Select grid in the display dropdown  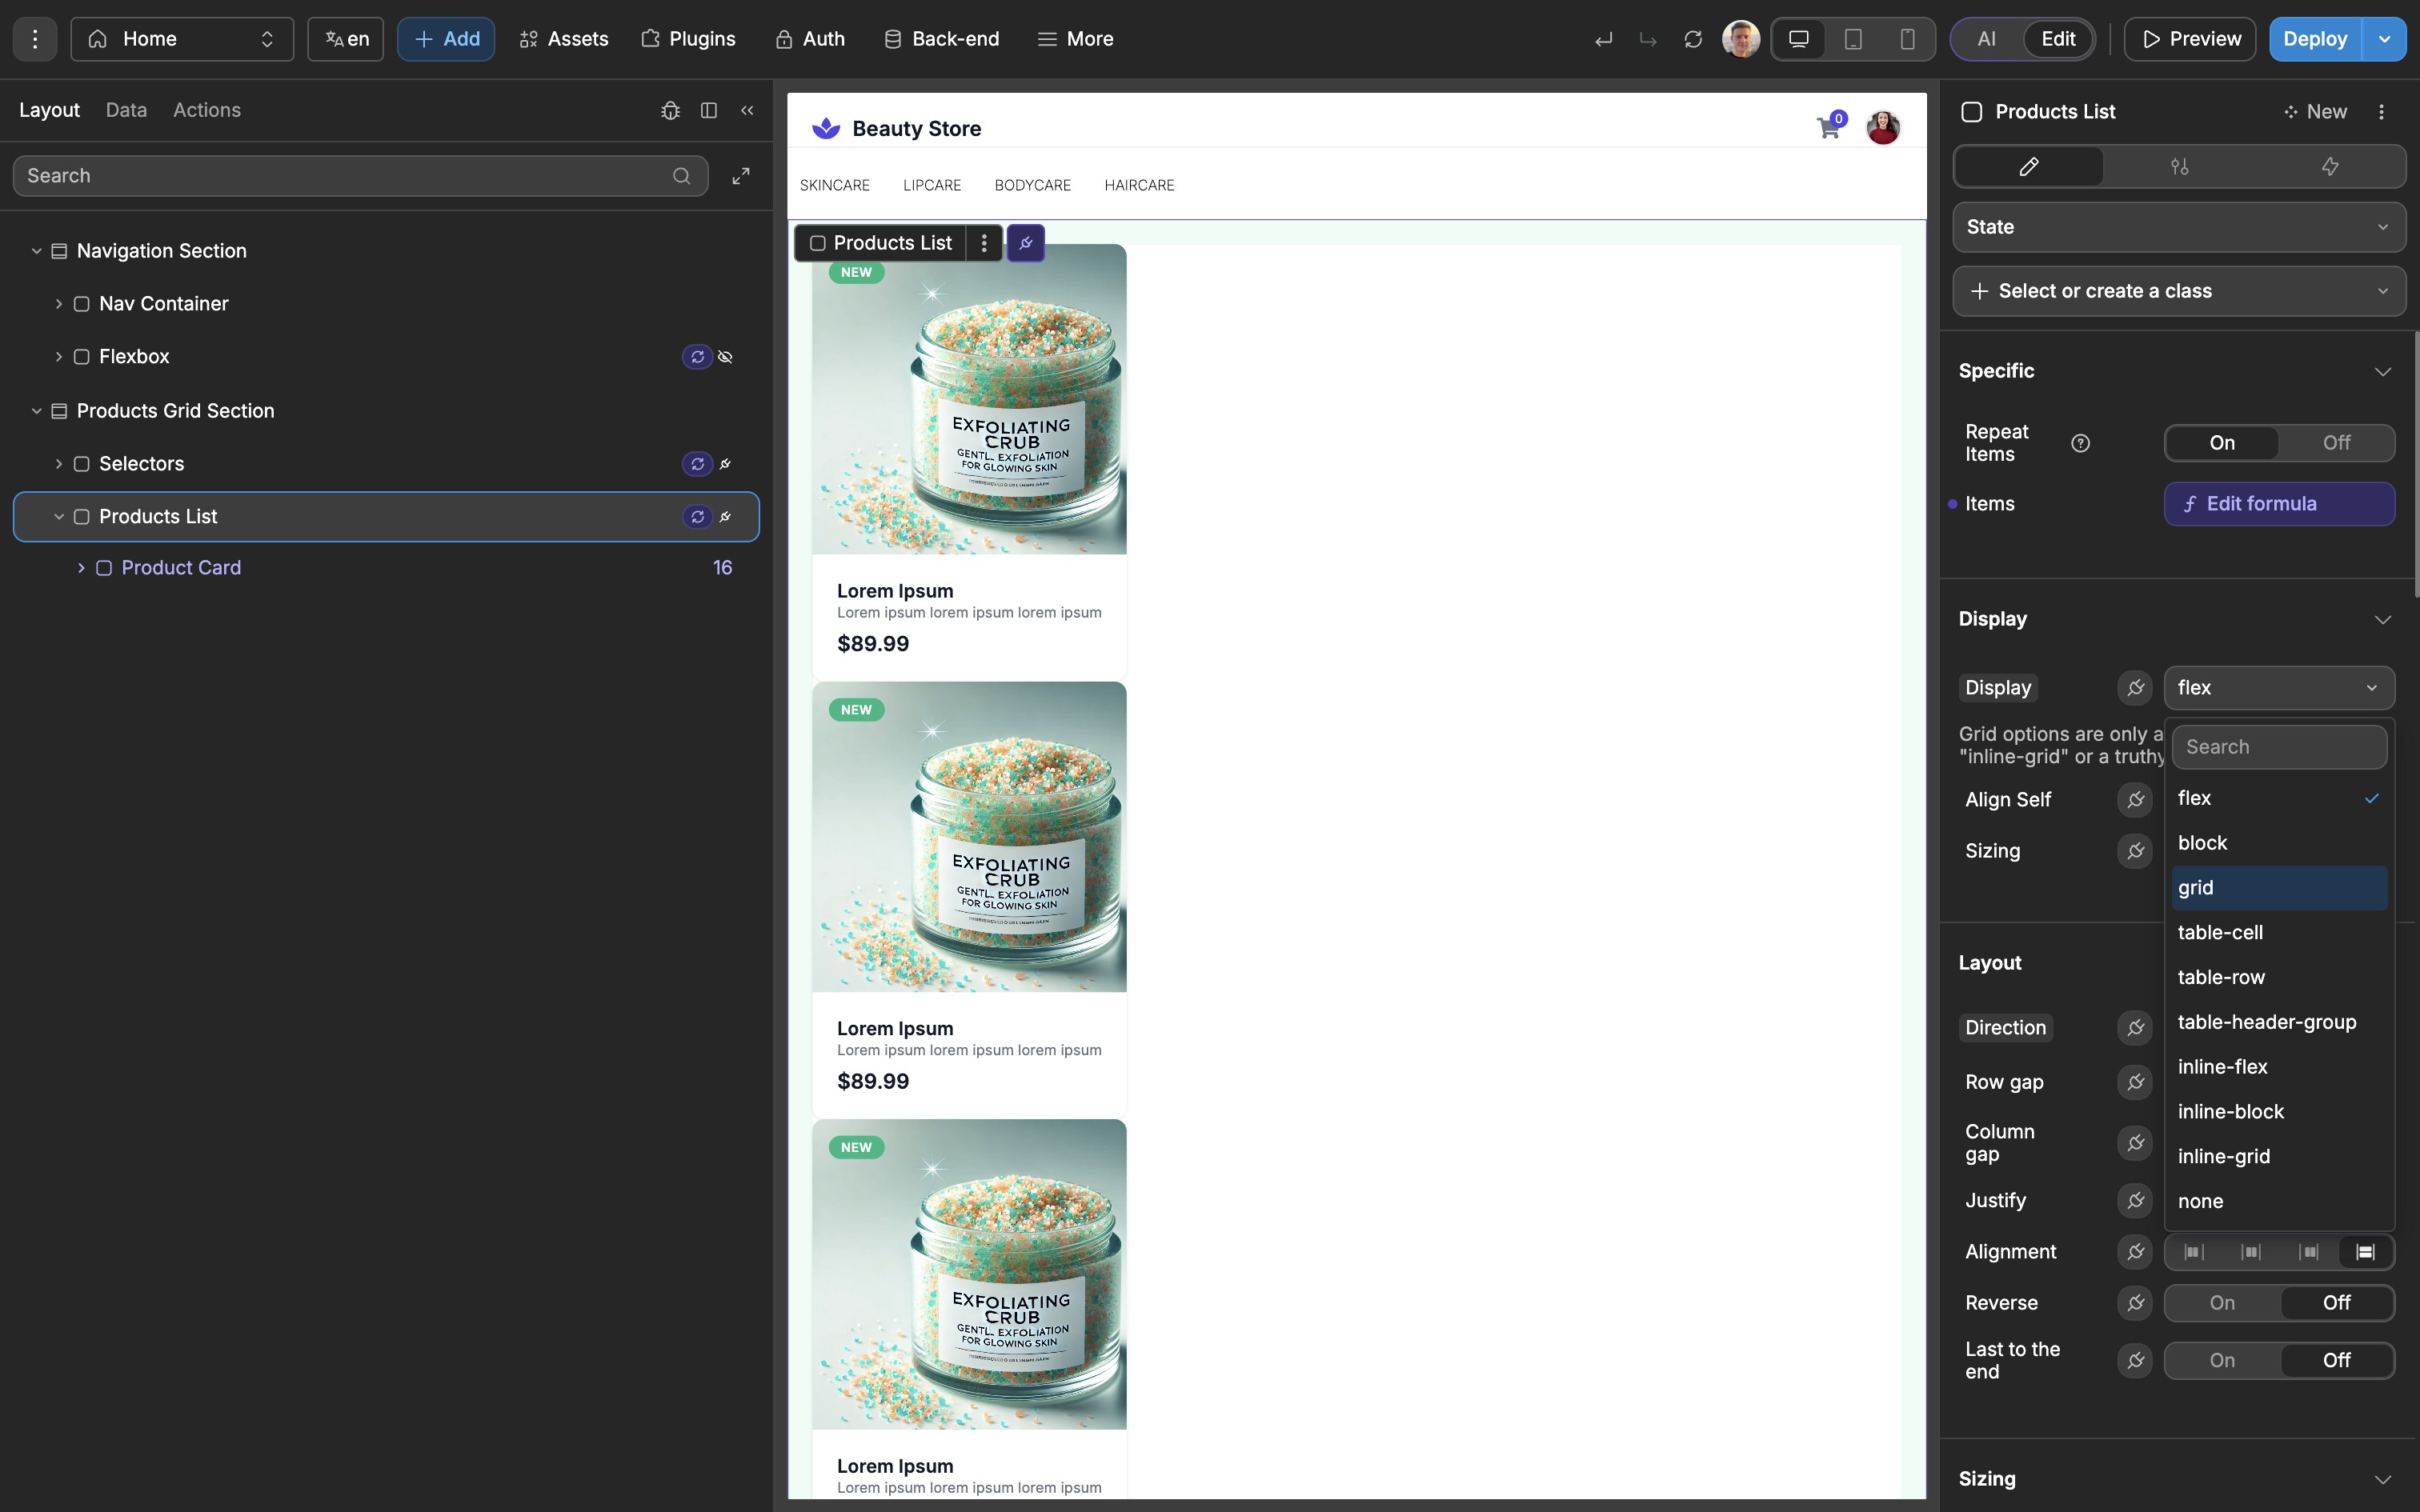point(2279,888)
